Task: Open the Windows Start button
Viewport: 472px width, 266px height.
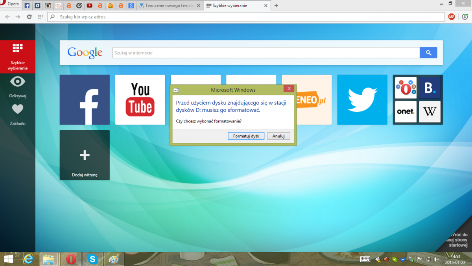Action: tap(8, 259)
